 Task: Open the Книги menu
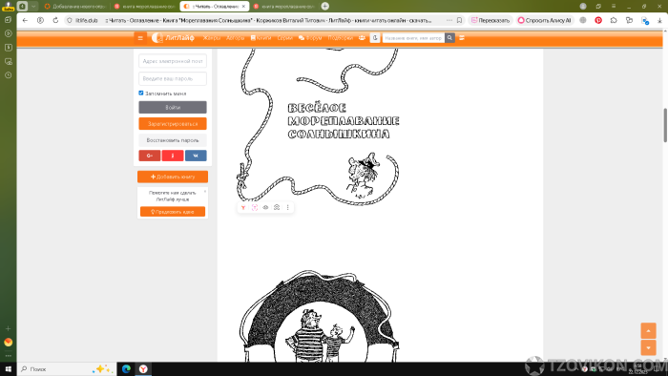coord(261,38)
